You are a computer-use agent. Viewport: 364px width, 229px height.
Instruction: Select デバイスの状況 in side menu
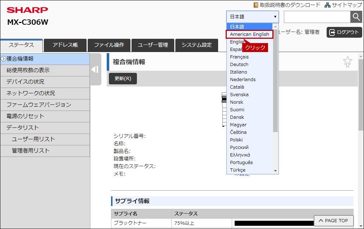pyautogui.click(x=45, y=82)
